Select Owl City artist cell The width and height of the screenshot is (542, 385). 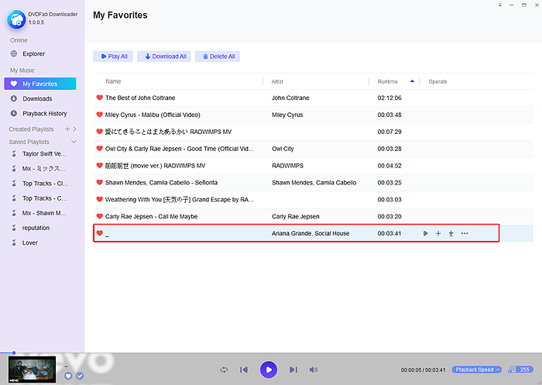[x=283, y=149]
